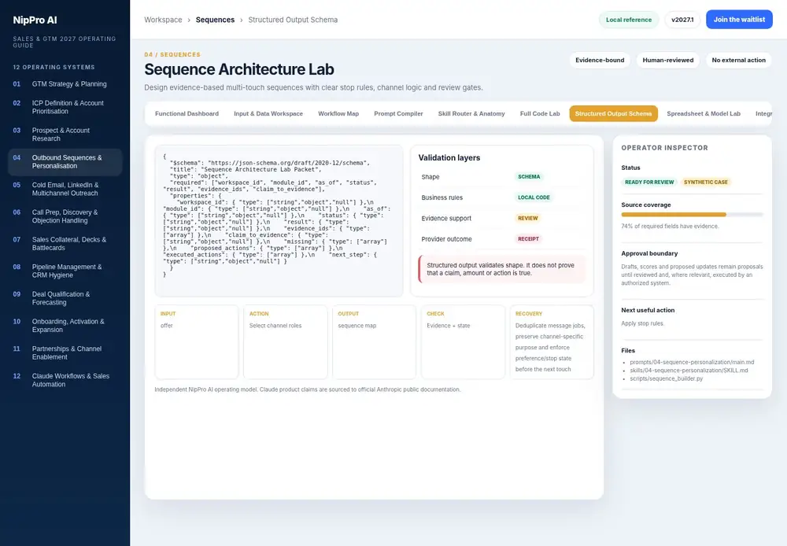The width and height of the screenshot is (787, 546).
Task: Click the Human-reviewed pill
Action: [667, 61]
